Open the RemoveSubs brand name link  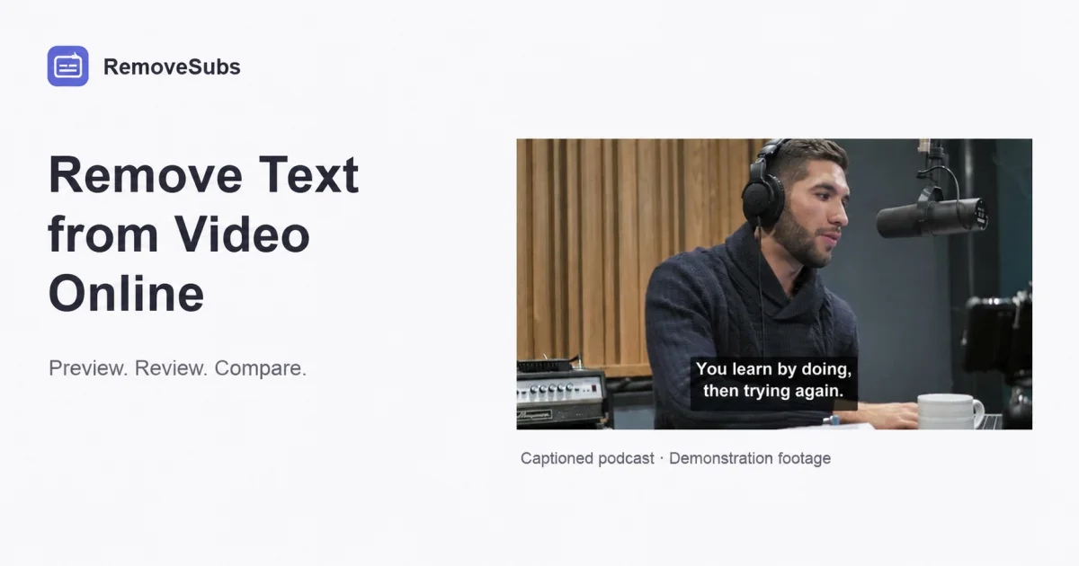click(x=172, y=66)
